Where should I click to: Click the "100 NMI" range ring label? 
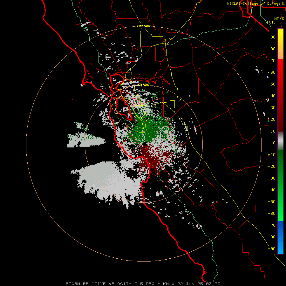[144, 26]
